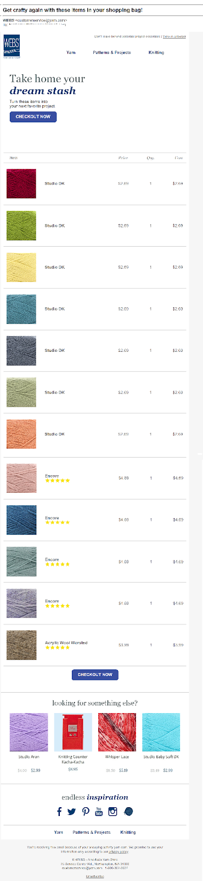Select the Yarn menu in header
The width and height of the screenshot is (203, 881).
(x=71, y=52)
